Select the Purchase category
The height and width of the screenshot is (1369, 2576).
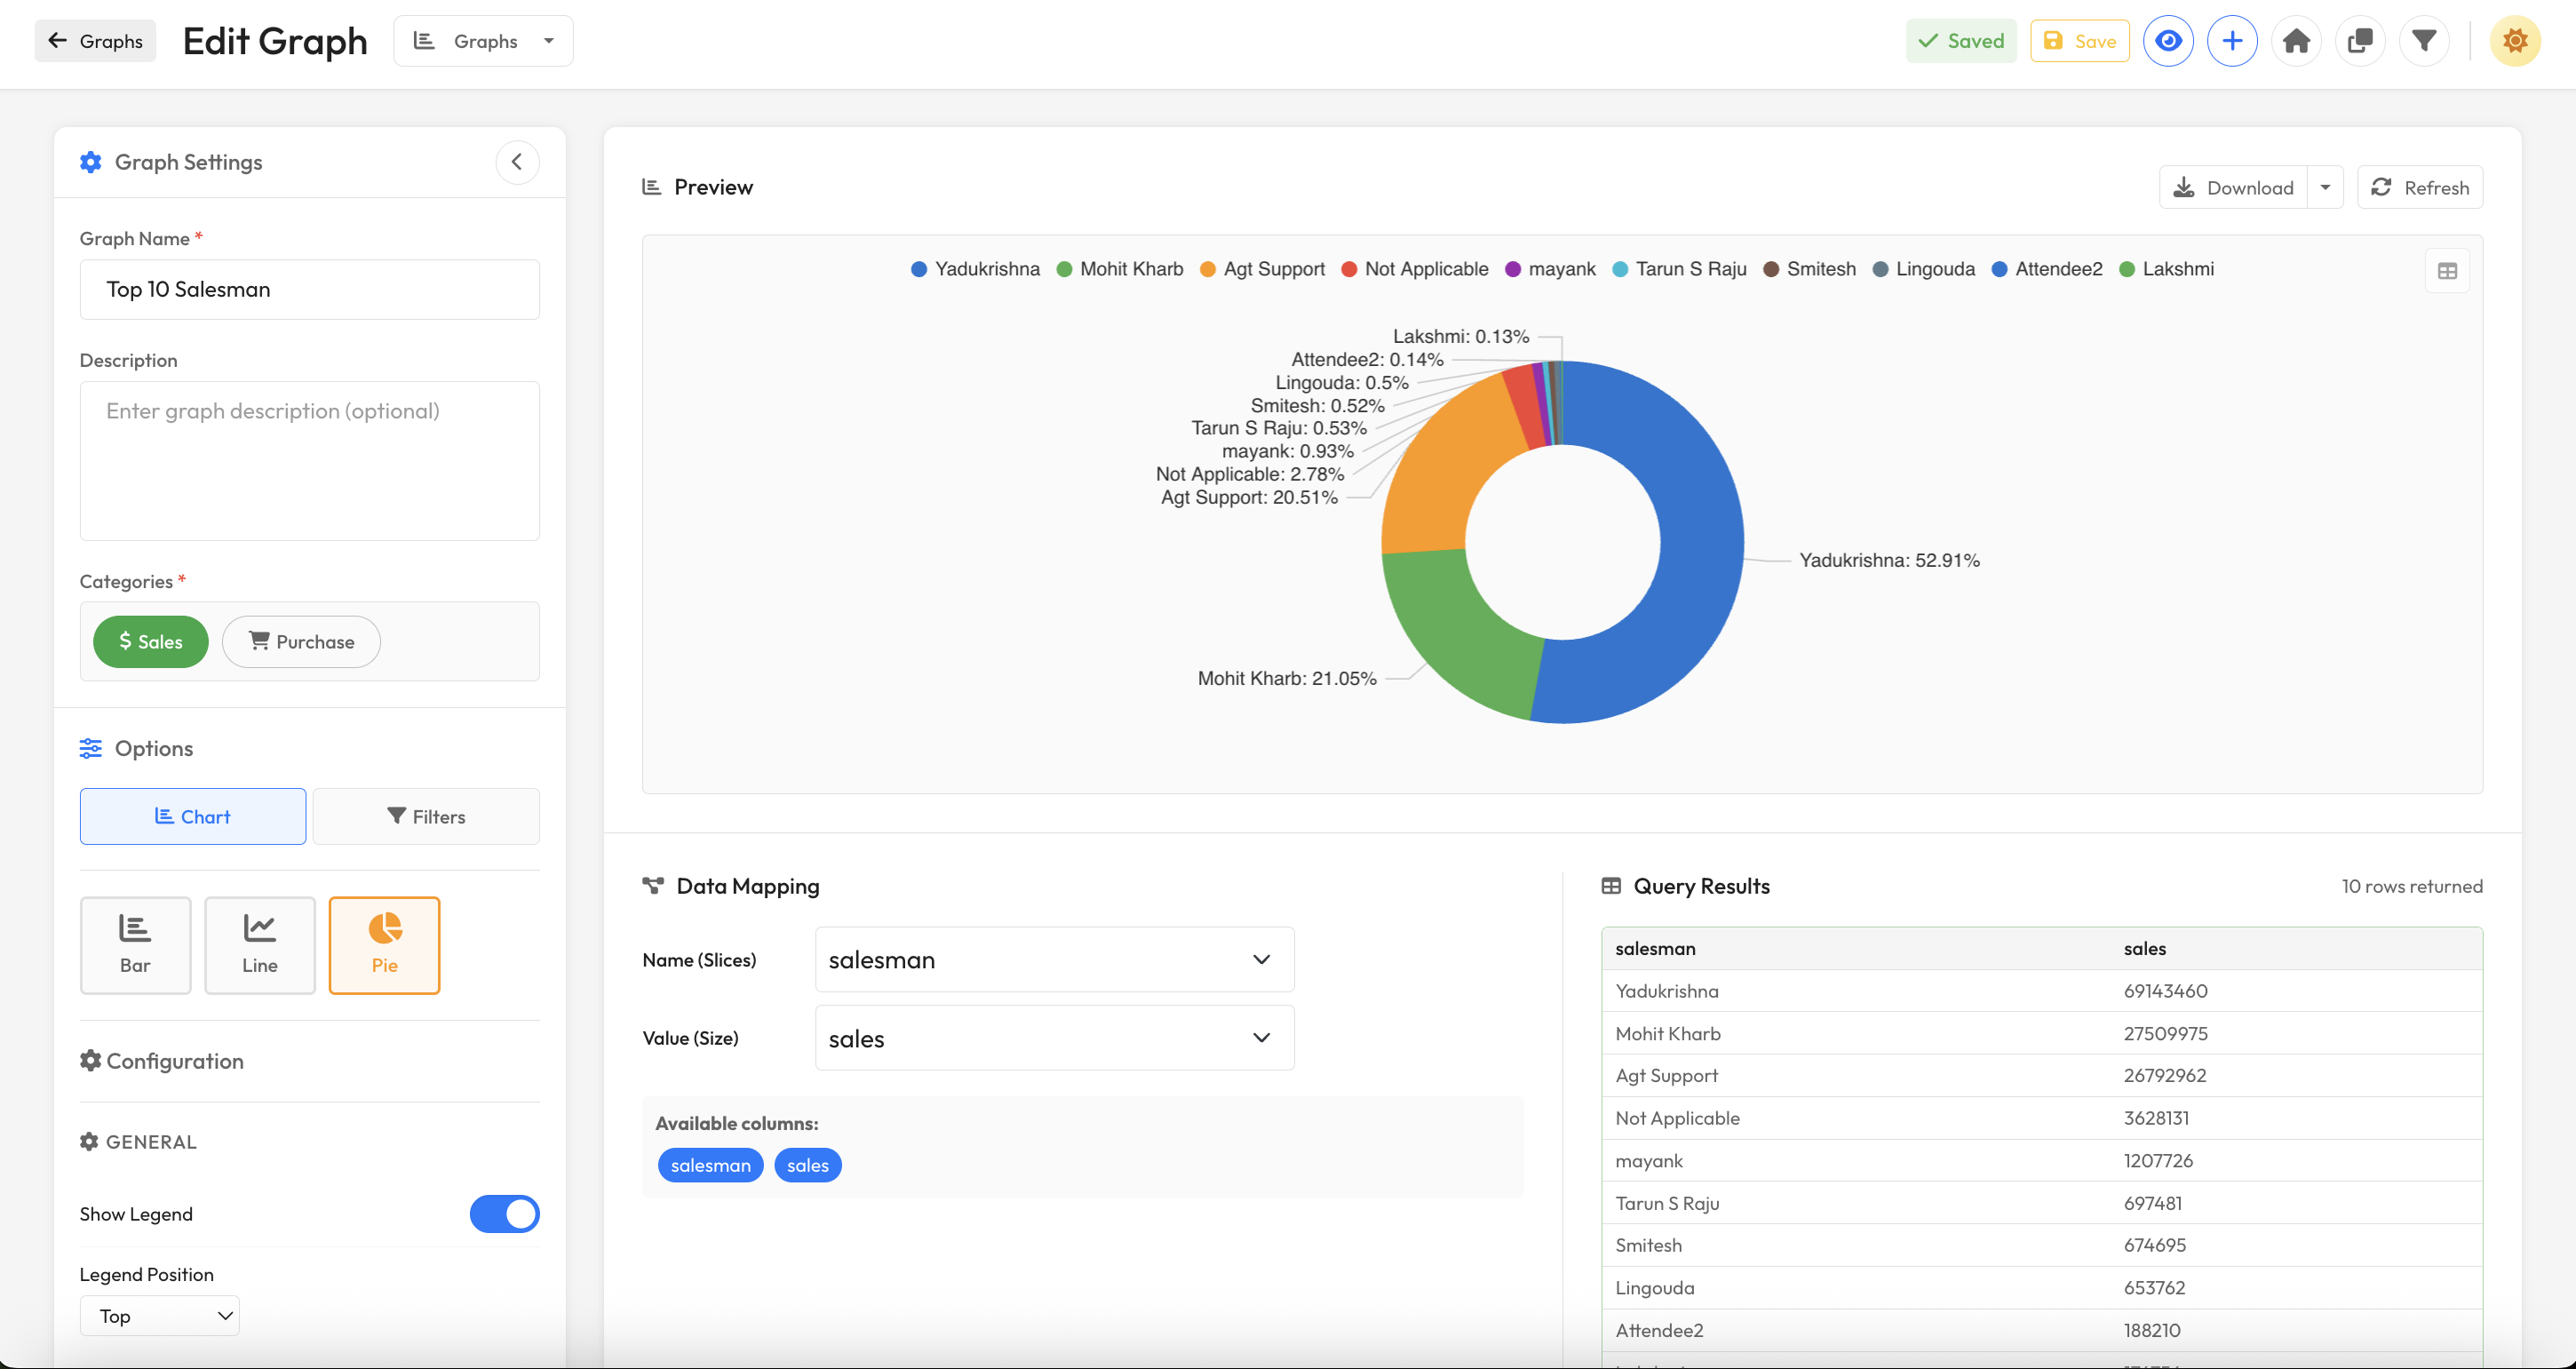click(300, 641)
